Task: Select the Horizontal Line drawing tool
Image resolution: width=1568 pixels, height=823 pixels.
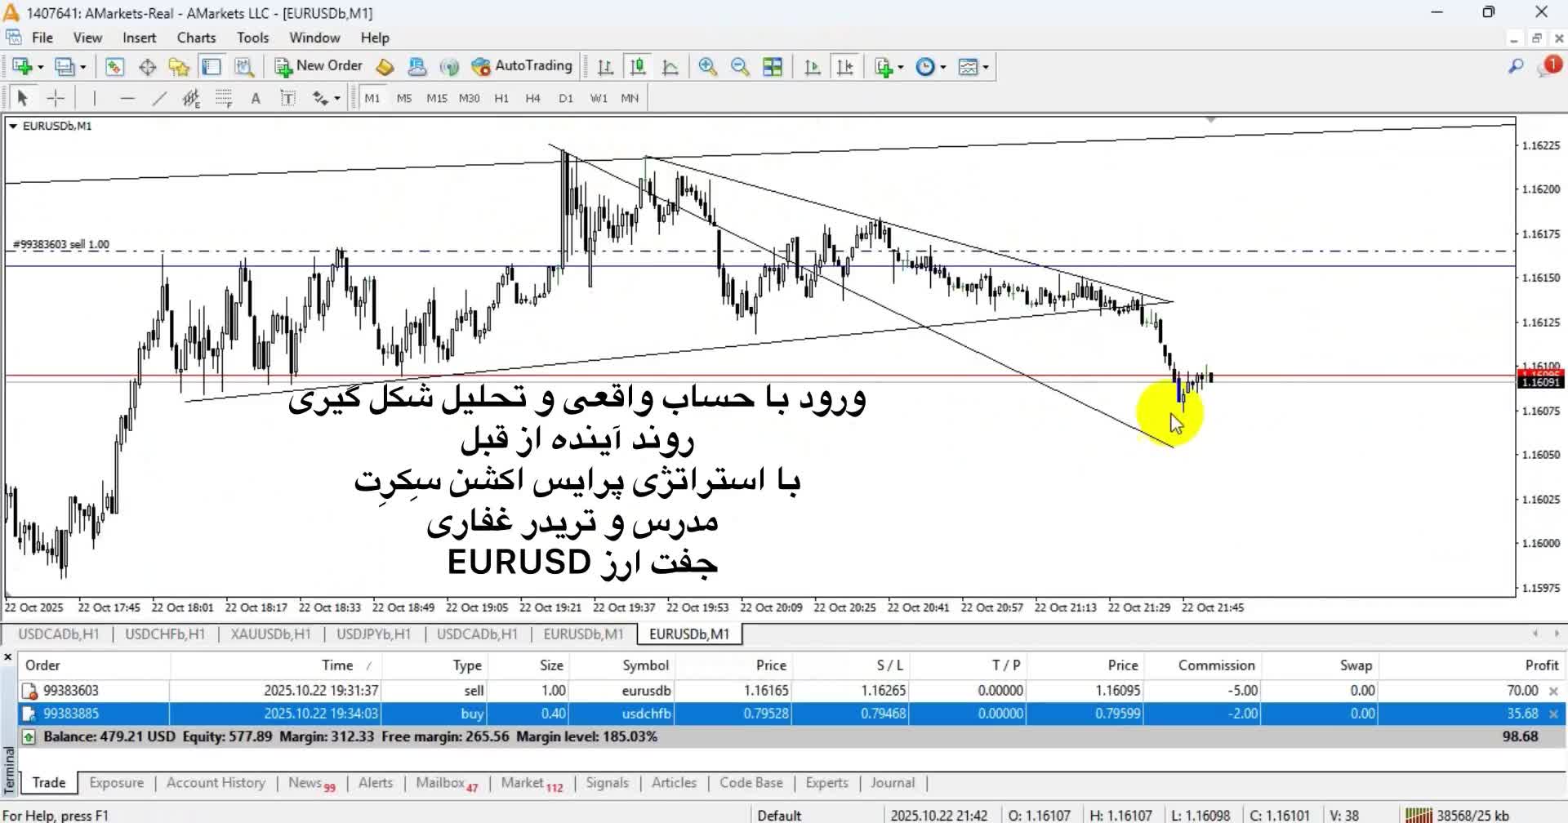Action: click(x=127, y=98)
